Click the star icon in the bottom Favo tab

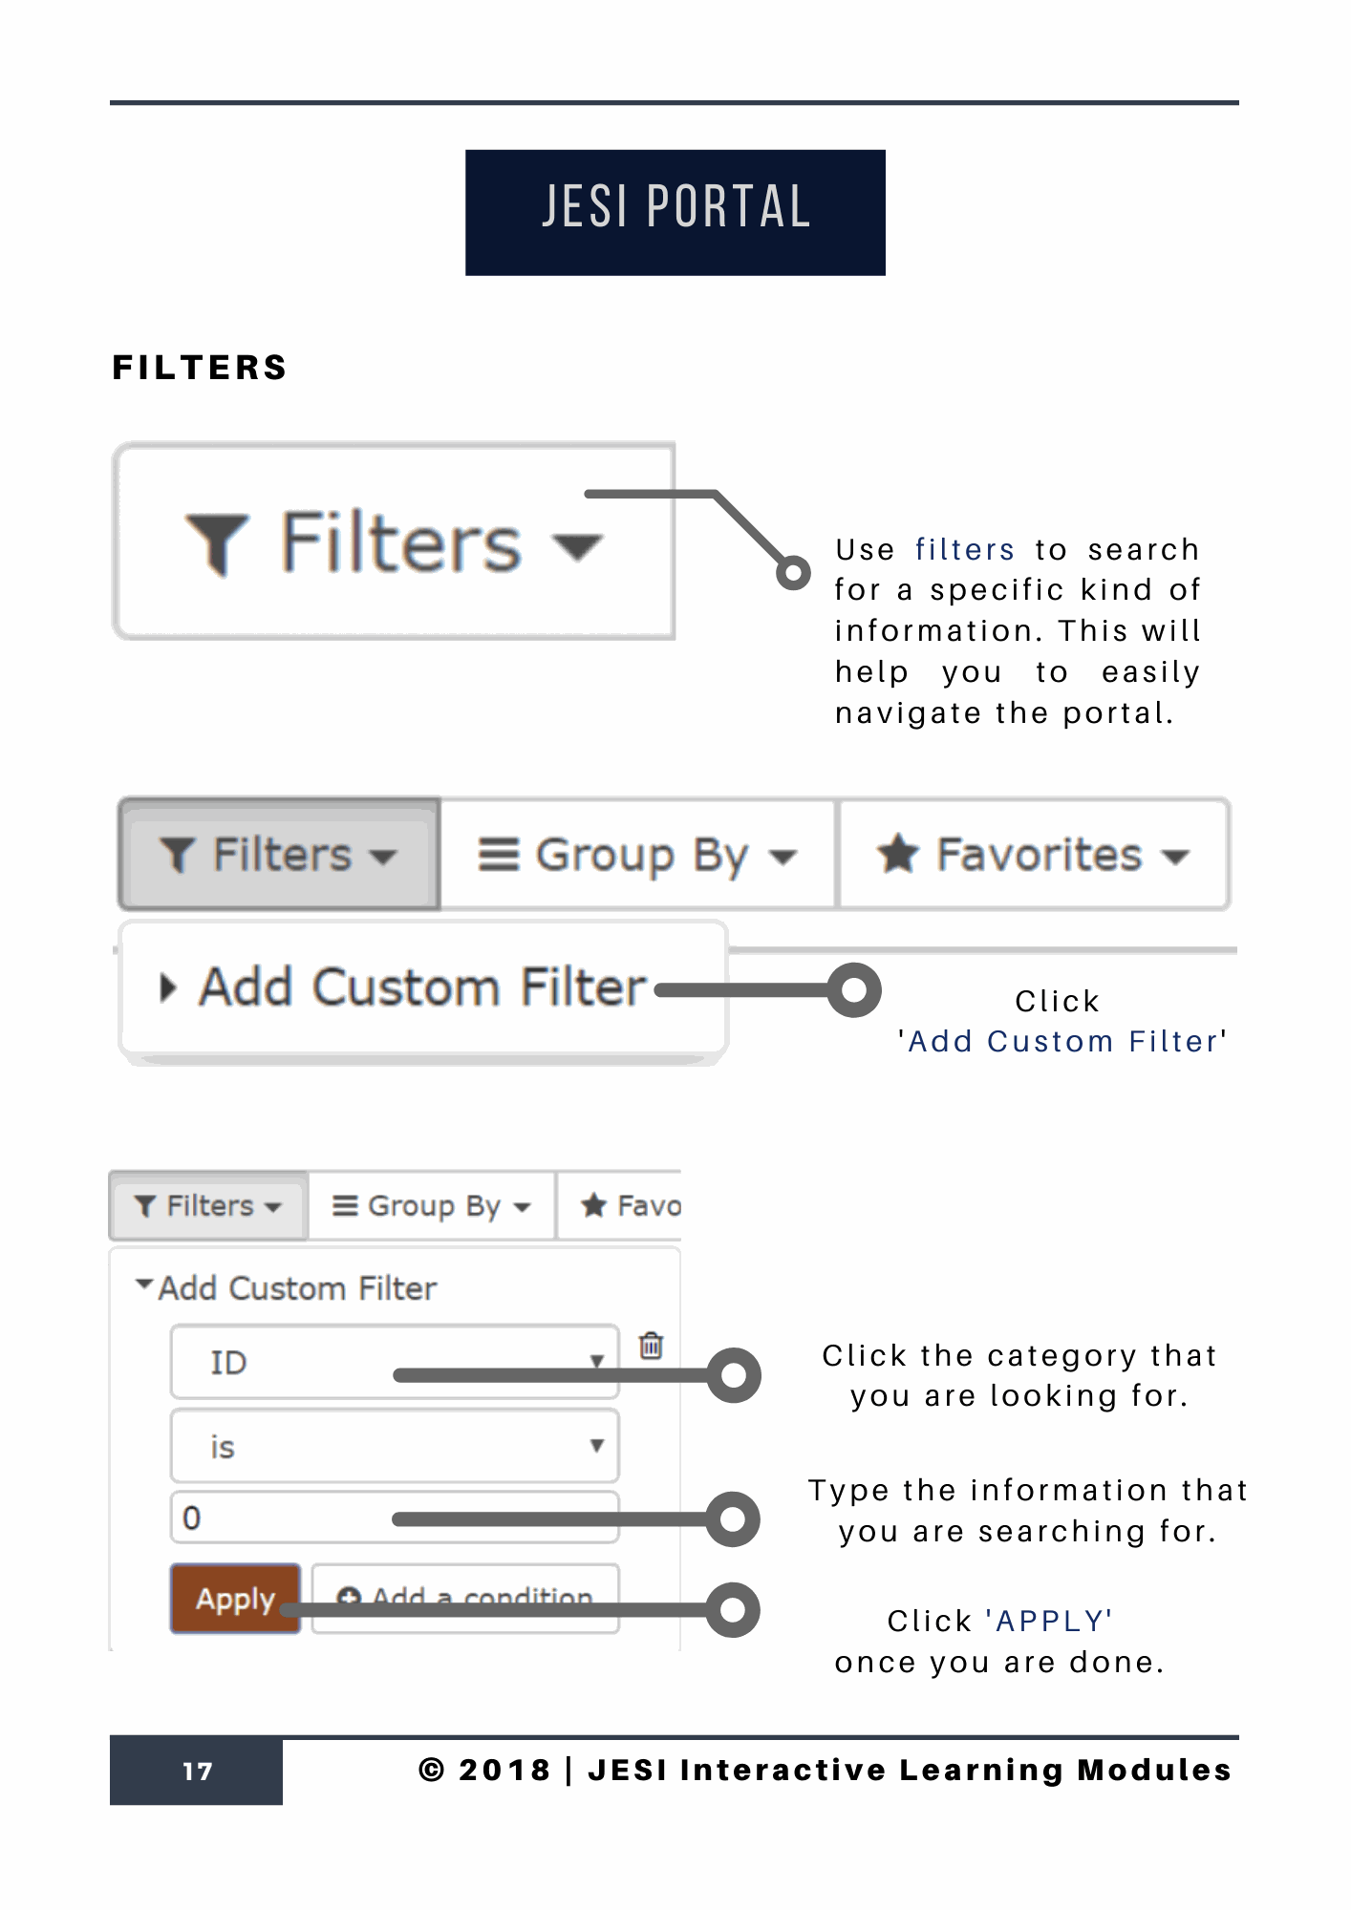tap(593, 1205)
